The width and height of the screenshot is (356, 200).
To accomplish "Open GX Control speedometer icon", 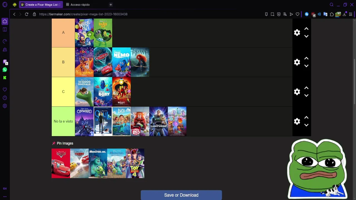I will 5,41.
